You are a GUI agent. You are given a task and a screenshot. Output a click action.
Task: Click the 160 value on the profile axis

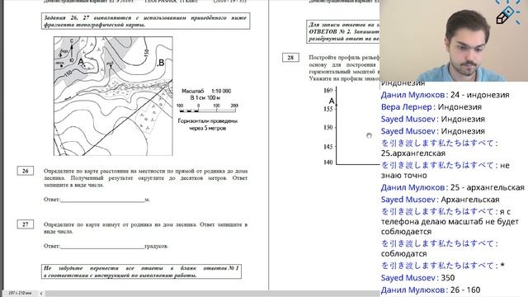328,90
